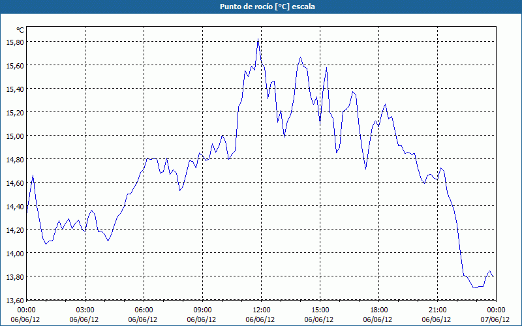Click the 00:00 label above 07/06/12
Image resolution: width=522 pixels, height=326 pixels.
(x=496, y=310)
